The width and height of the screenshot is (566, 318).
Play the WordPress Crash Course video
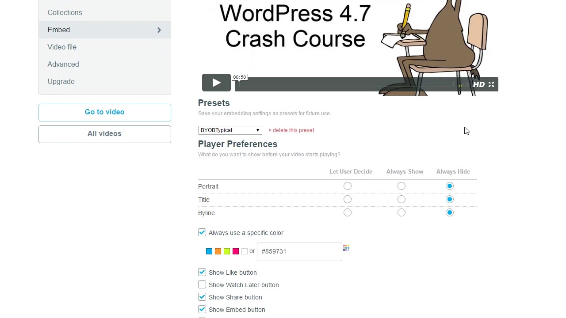coord(216,83)
